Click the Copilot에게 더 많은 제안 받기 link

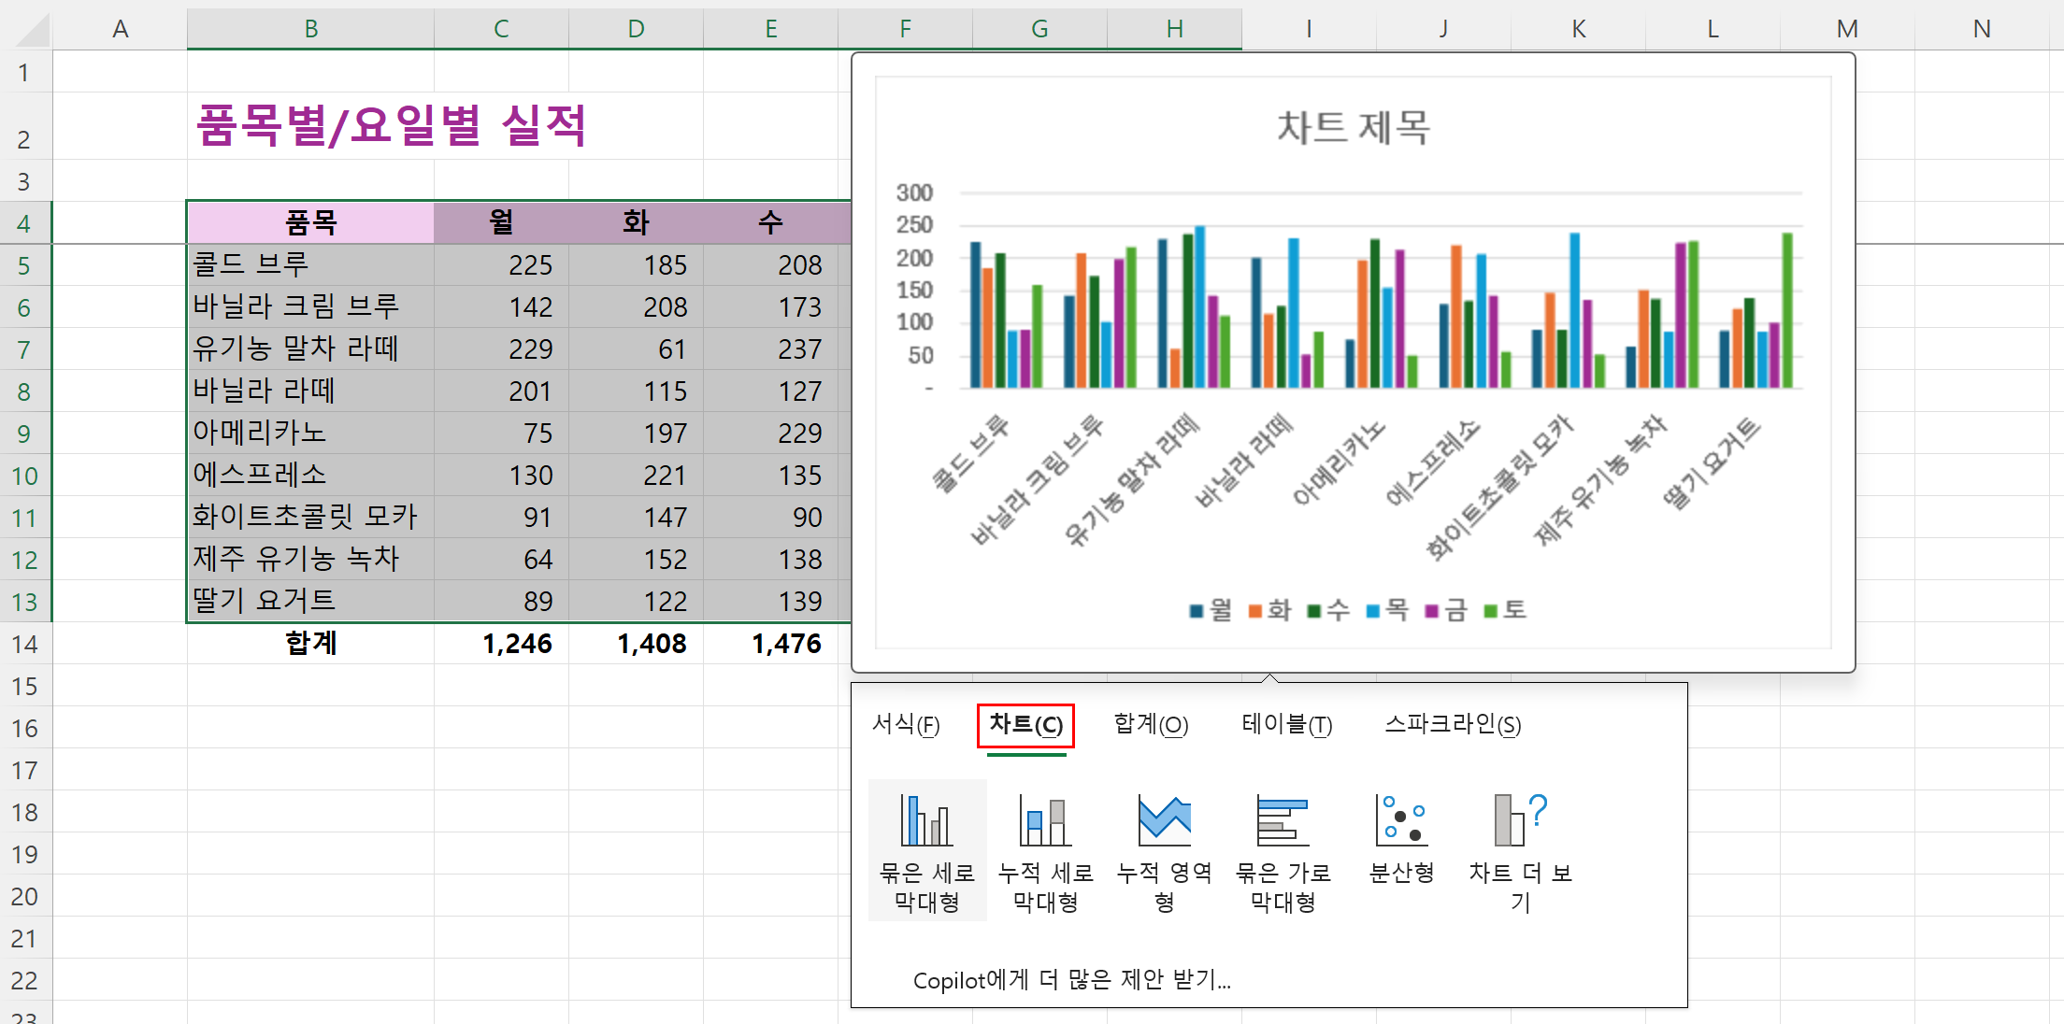click(x=1071, y=980)
